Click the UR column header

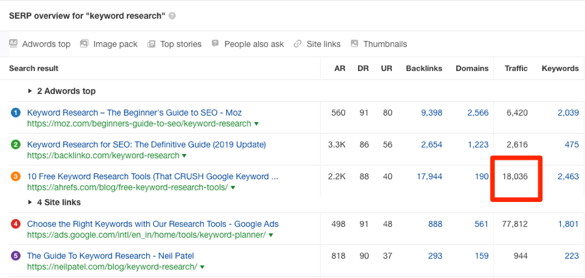click(x=387, y=68)
